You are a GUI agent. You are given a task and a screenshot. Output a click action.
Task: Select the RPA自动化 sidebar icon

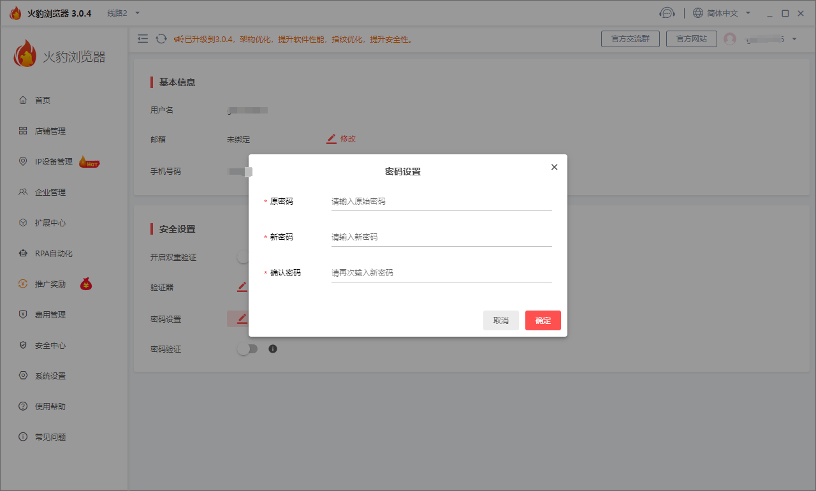[x=23, y=253]
